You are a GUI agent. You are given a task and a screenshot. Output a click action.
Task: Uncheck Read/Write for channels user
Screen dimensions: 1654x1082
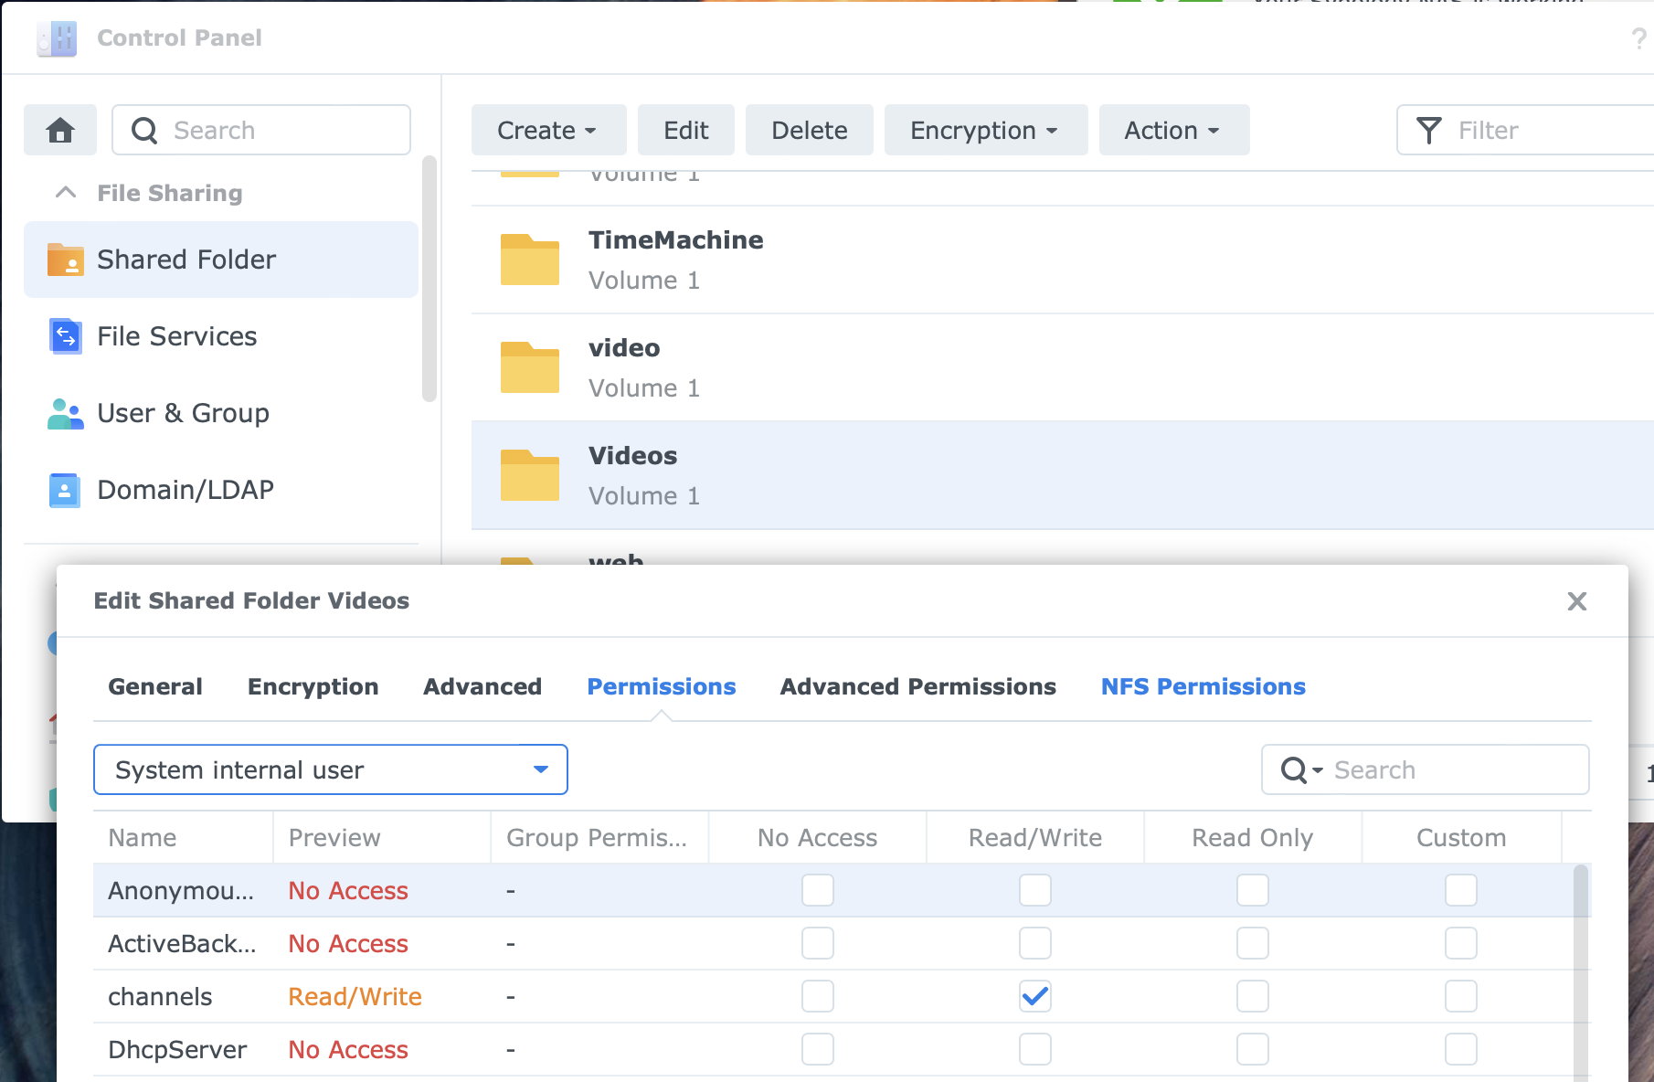click(1034, 996)
